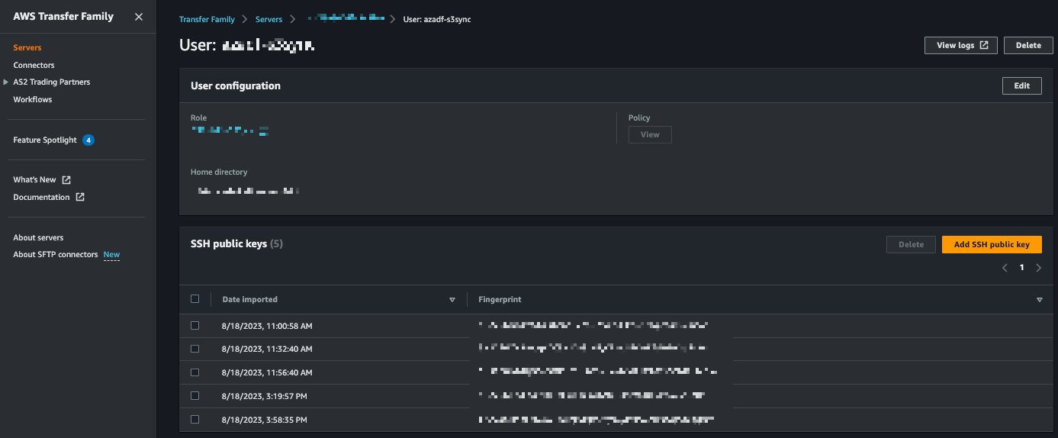Click the date 8/18/2023, 3:58:35 PM

coord(265,420)
